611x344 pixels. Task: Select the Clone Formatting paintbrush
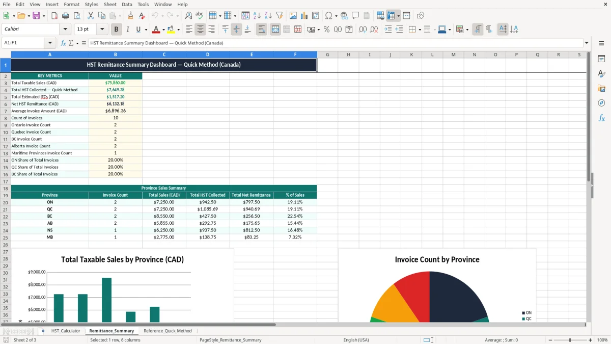point(131,16)
